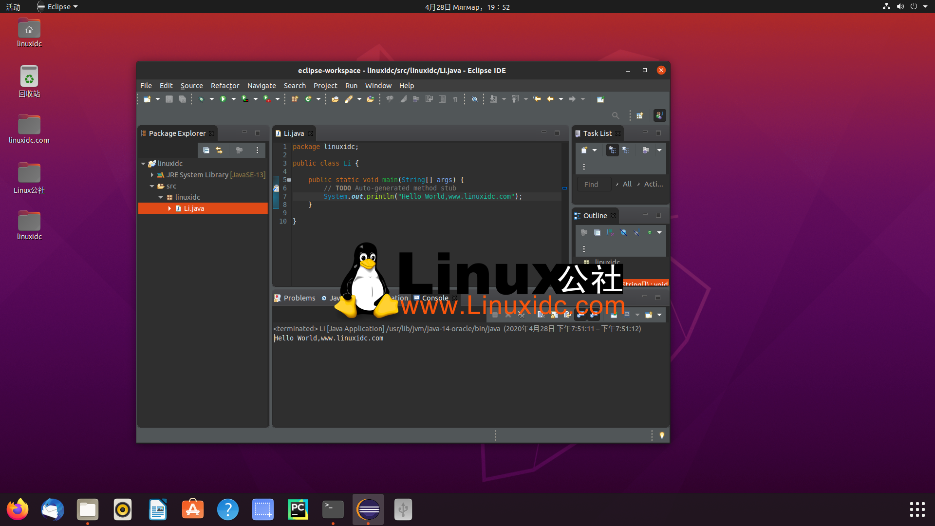The height and width of the screenshot is (526, 935).
Task: Open Firefox from the Ubuntu dock
Action: [18, 509]
